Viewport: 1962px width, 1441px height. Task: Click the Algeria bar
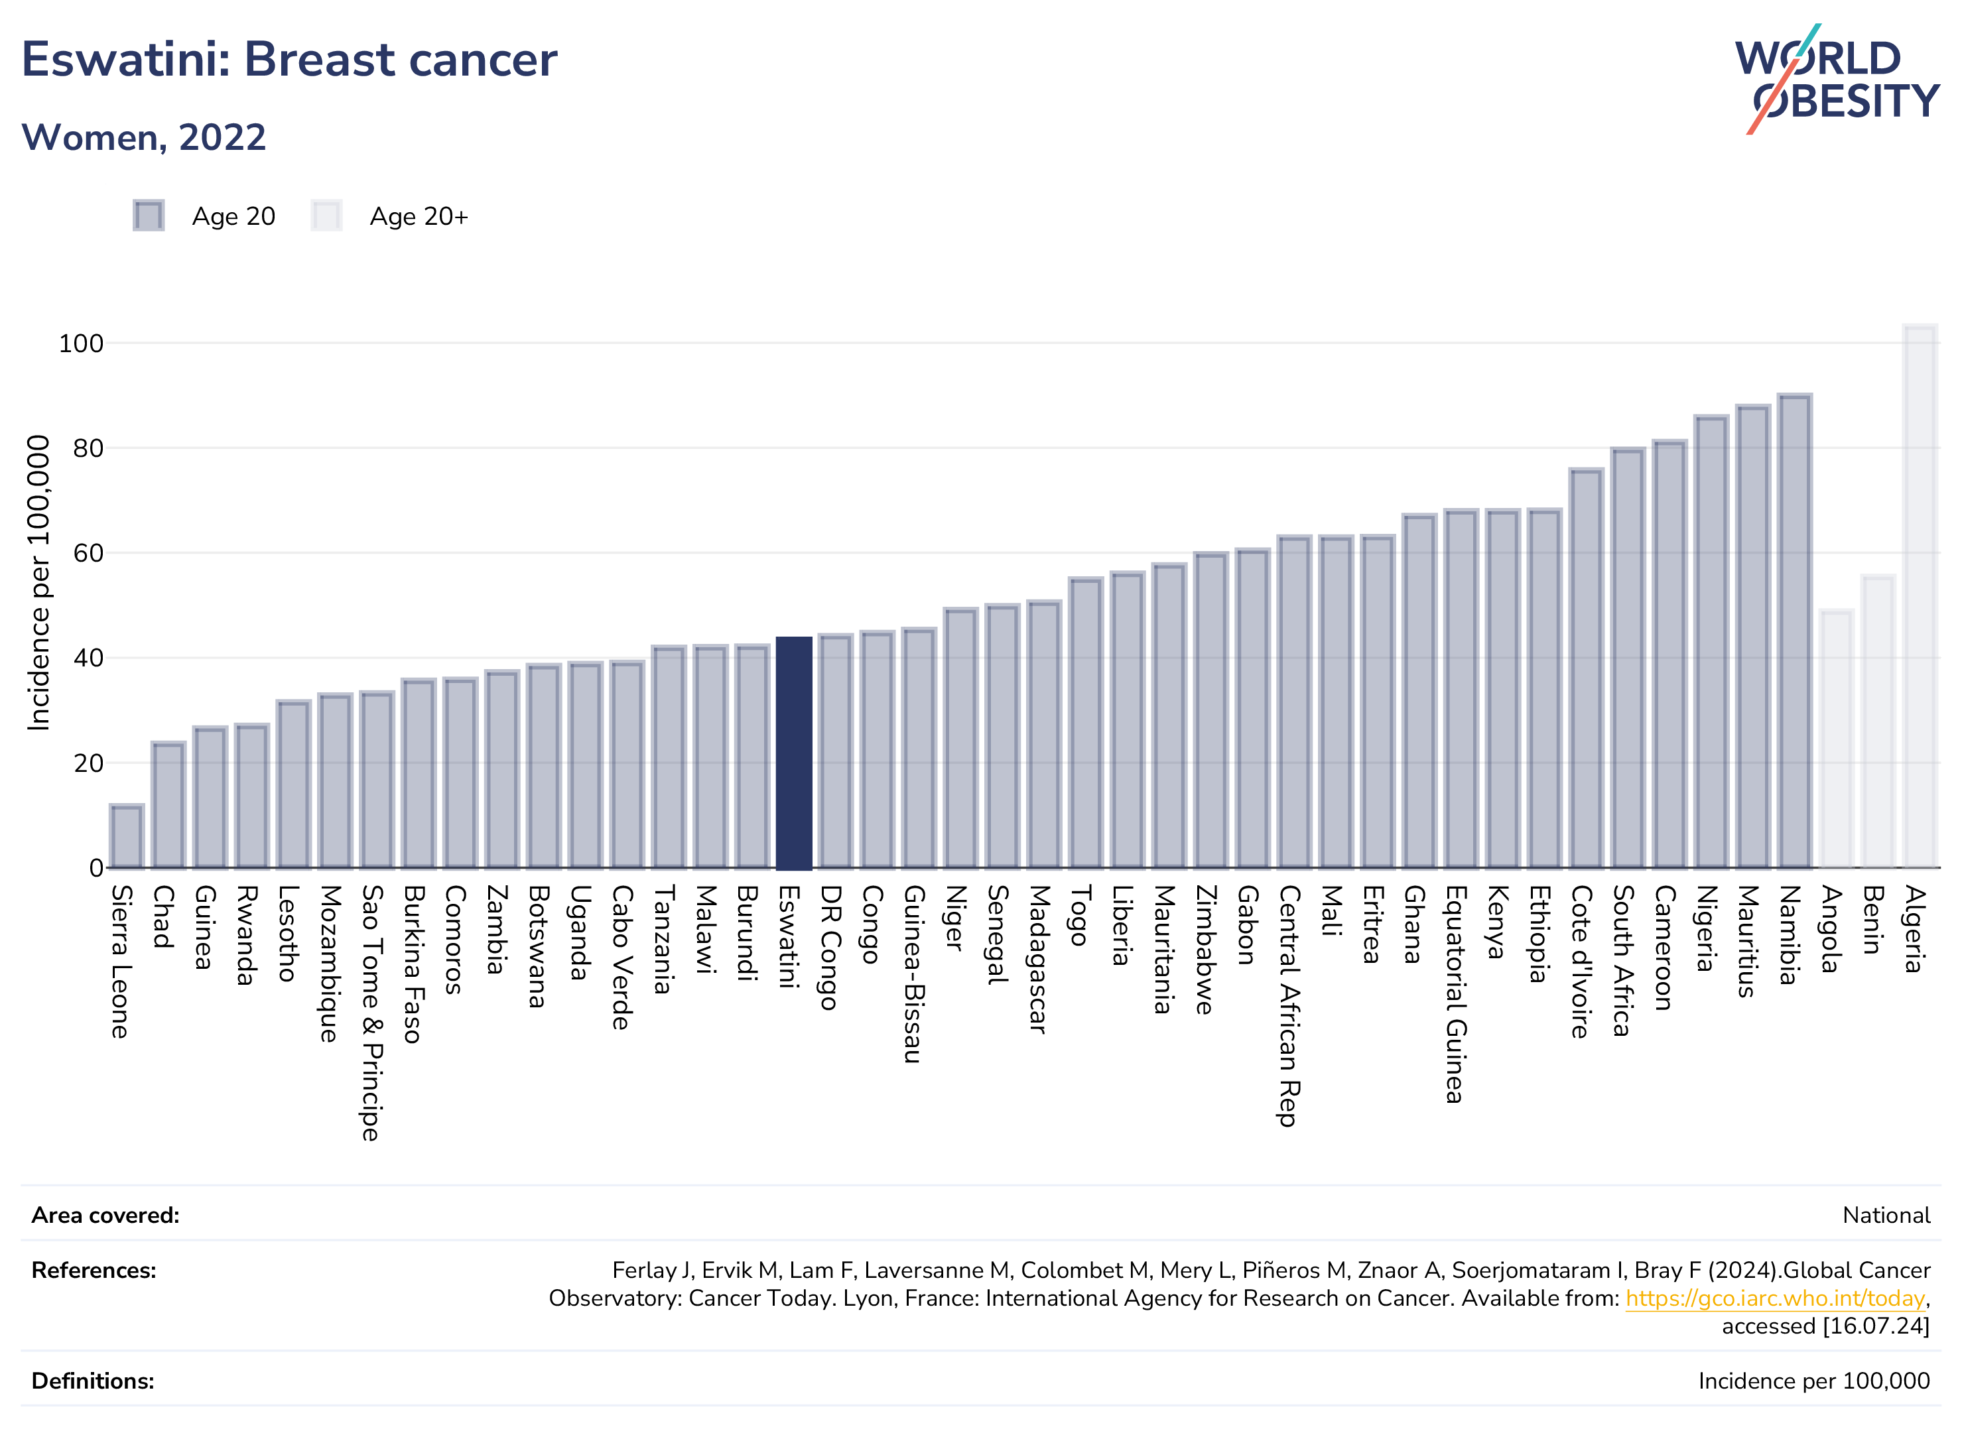(1920, 597)
